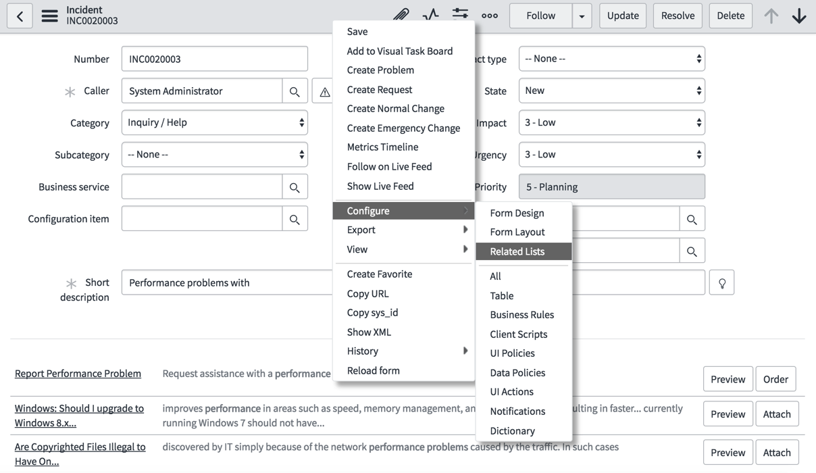
Task: Select Create Favorite in menu
Action: 404,274
